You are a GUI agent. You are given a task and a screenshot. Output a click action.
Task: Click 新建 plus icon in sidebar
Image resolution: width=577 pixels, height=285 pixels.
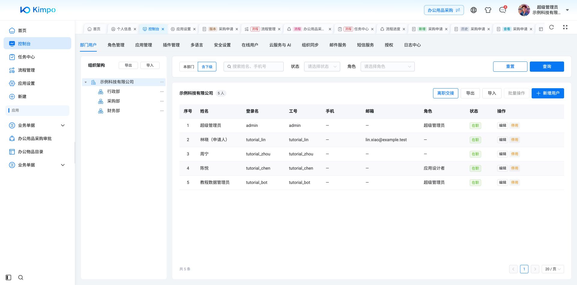point(12,97)
